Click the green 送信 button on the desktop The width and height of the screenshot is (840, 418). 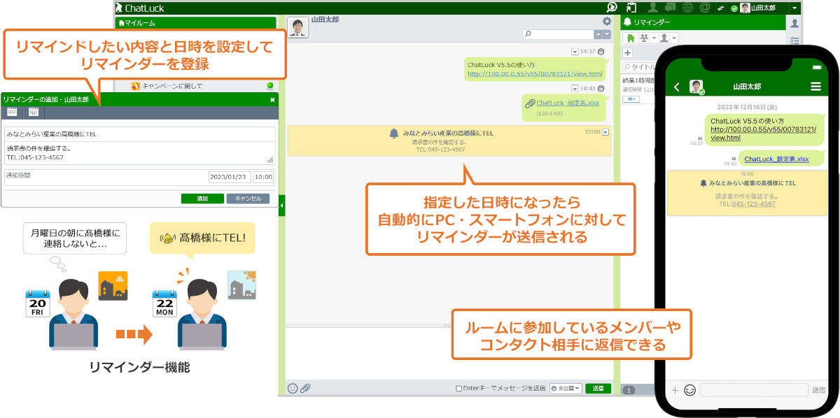point(598,389)
